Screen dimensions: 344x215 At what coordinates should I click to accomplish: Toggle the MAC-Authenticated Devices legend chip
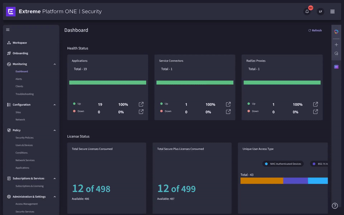point(283,164)
